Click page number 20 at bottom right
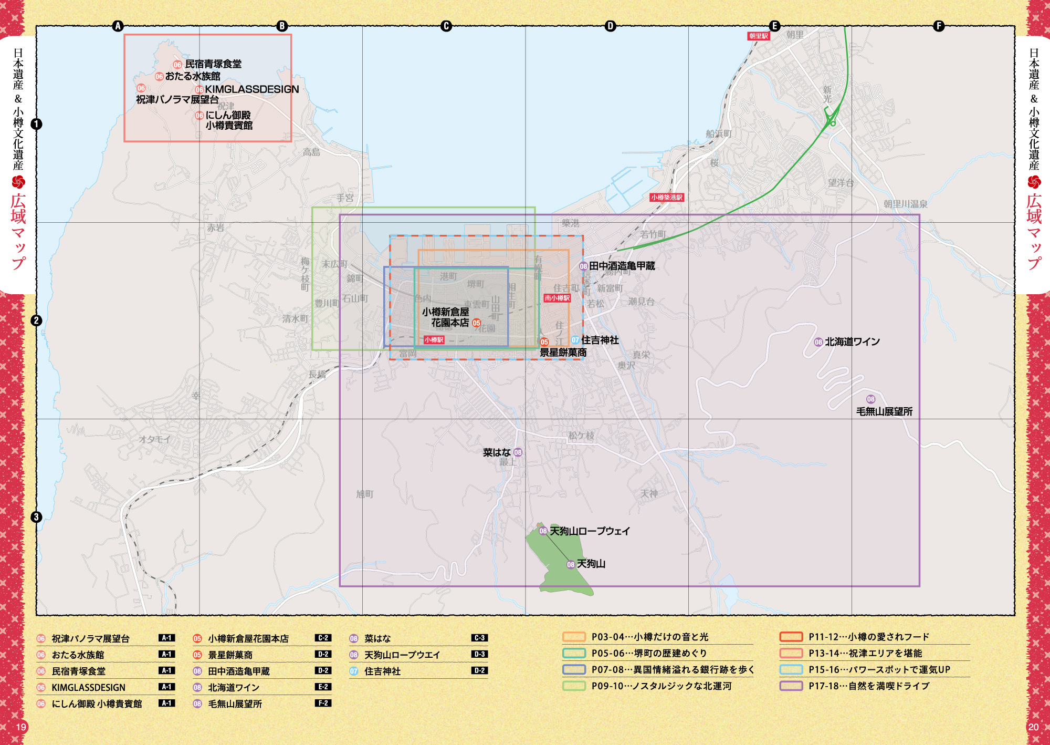 pyautogui.click(x=1033, y=727)
